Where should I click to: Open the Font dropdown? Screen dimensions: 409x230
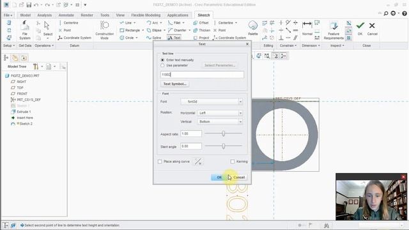(212, 102)
